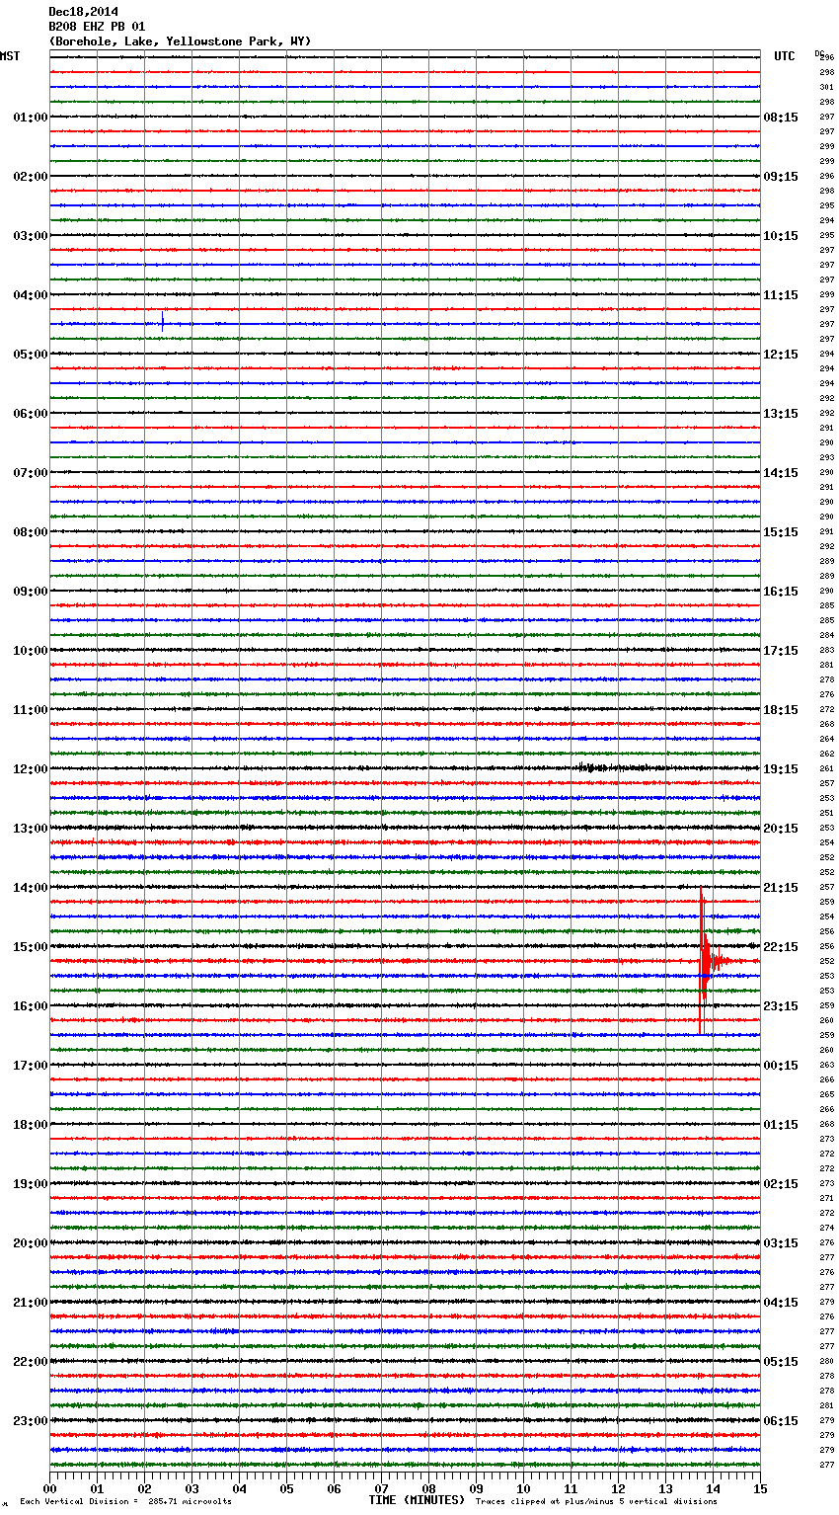Click the 13:15 UTC time label
This screenshot has height=1515, width=839.
pos(781,414)
